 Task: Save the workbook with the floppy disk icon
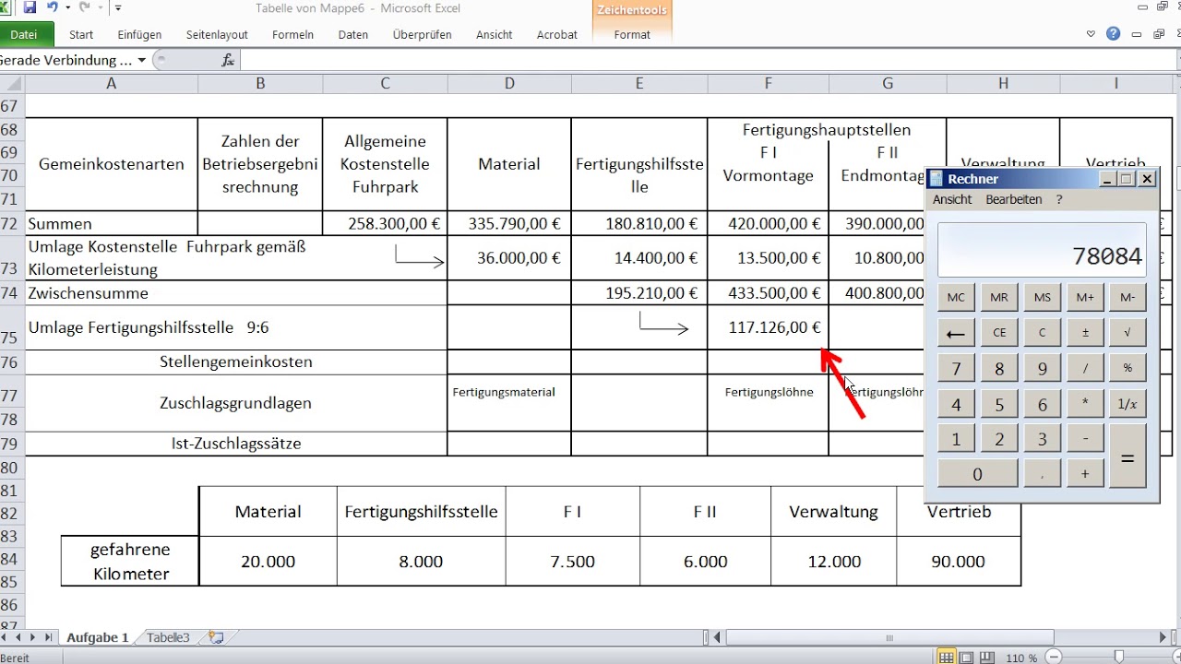pyautogui.click(x=30, y=7)
